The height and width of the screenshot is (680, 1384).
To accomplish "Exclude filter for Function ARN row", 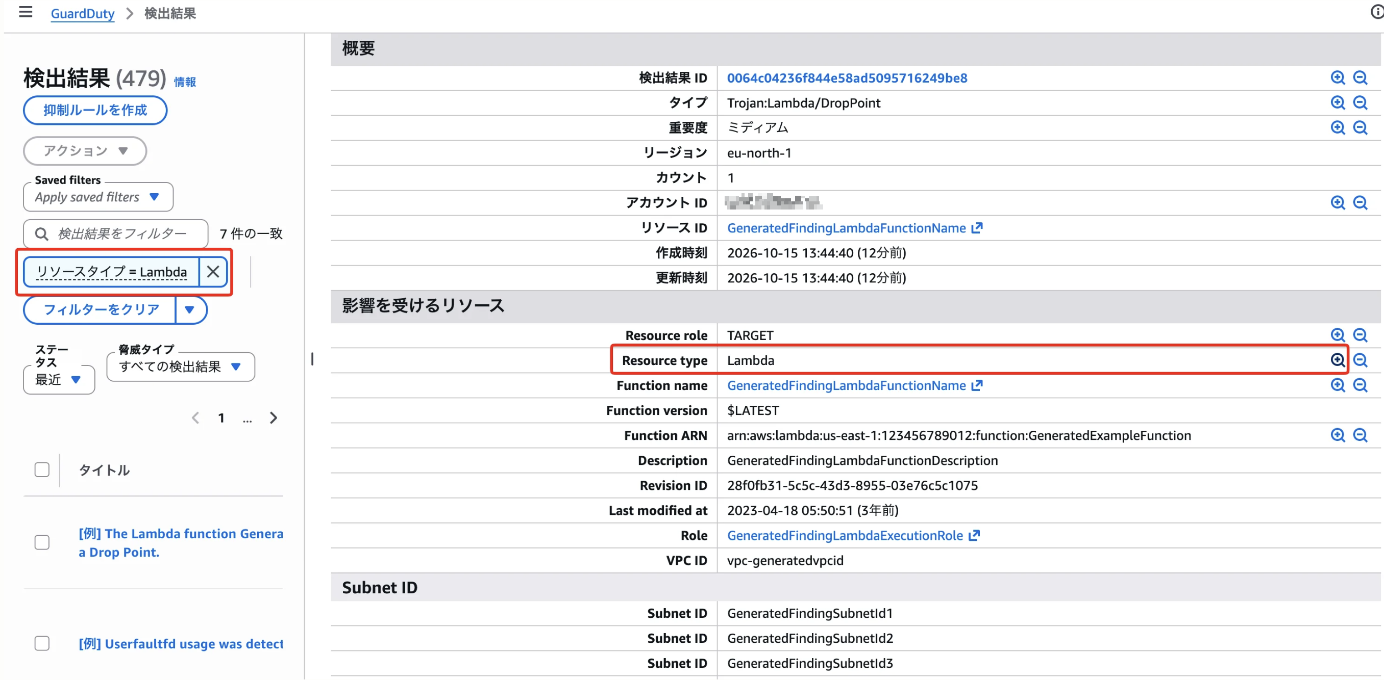I will [x=1360, y=435].
